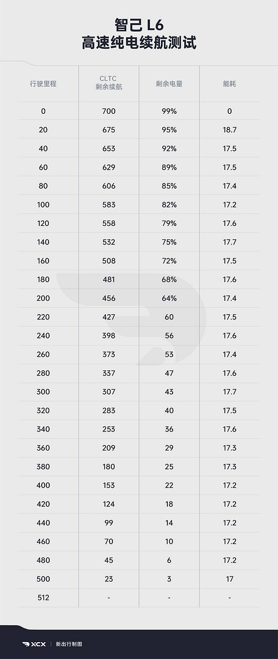278x659 pixels.
Task: Click the remaining range value 23
Action: [109, 579]
